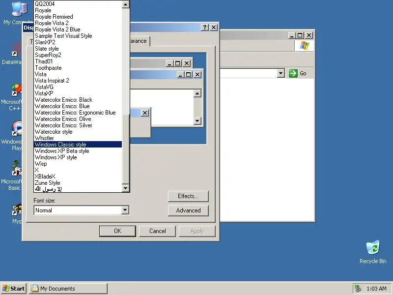
Task: Click preview window scrollbar down arrow
Action: [197, 121]
